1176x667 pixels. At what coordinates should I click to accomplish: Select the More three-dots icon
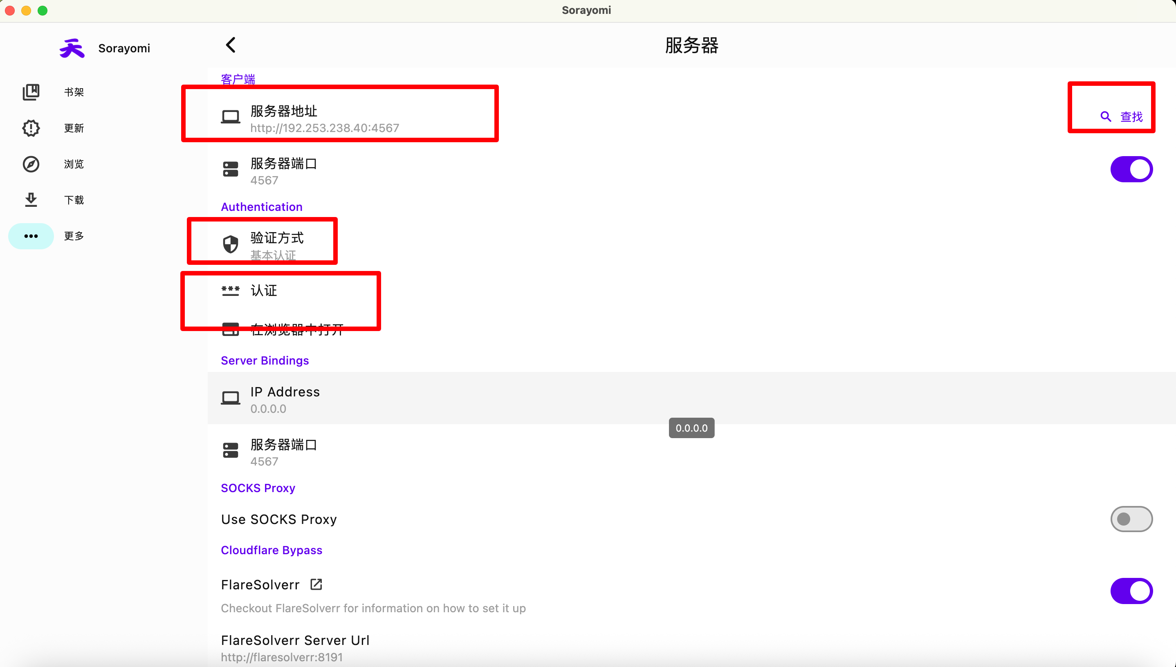coord(31,236)
